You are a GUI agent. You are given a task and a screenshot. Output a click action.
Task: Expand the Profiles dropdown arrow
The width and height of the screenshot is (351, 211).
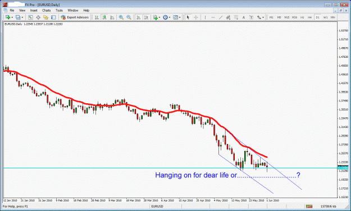pyautogui.click(x=22, y=17)
